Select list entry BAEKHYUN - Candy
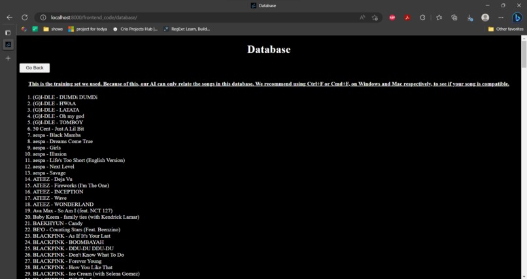This screenshot has height=279, width=527. [x=58, y=223]
